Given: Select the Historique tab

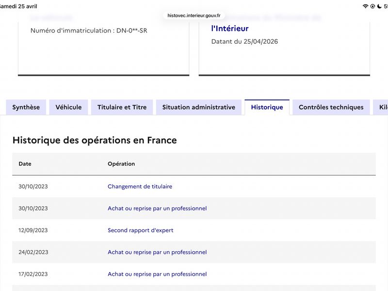Looking at the screenshot, I should tap(267, 107).
